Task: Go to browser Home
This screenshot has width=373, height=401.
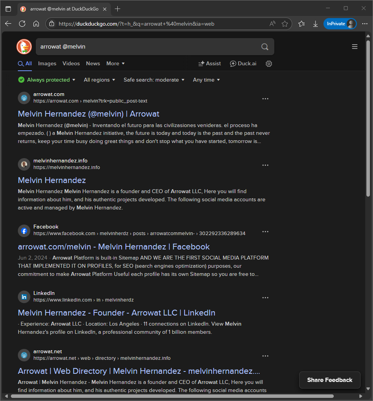Action: 36,24
